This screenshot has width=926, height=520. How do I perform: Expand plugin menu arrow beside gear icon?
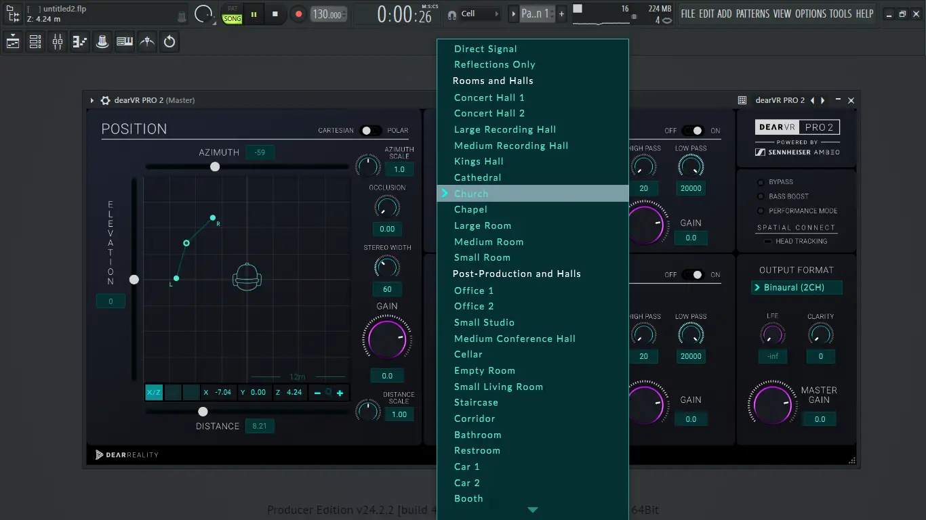pos(92,100)
